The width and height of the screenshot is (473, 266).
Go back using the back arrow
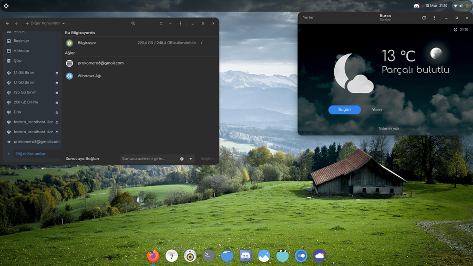click(x=7, y=24)
